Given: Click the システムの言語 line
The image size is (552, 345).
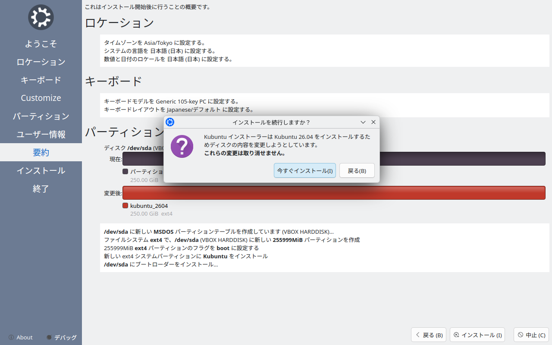Looking at the screenshot, I should [x=160, y=51].
